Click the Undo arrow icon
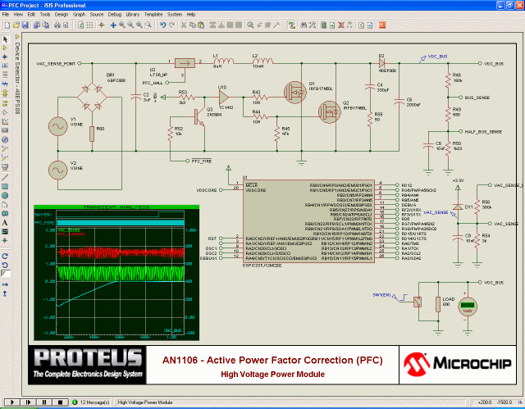 tap(163, 25)
